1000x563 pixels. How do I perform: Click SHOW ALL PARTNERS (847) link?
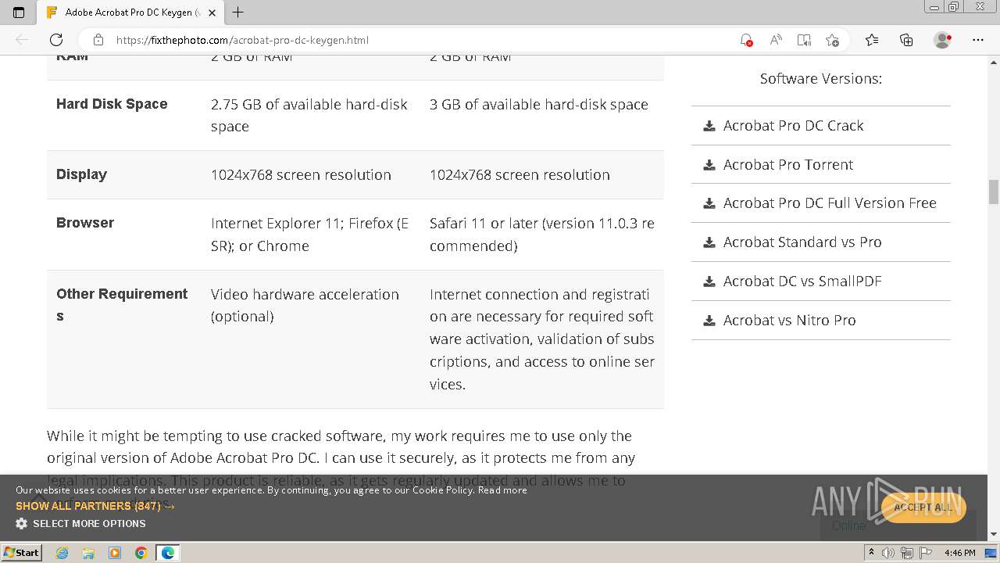[95, 506]
